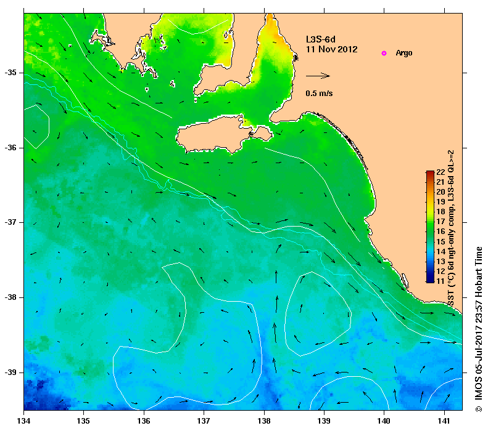
Task: Click the '17' color bar value
Action: click(x=440, y=222)
